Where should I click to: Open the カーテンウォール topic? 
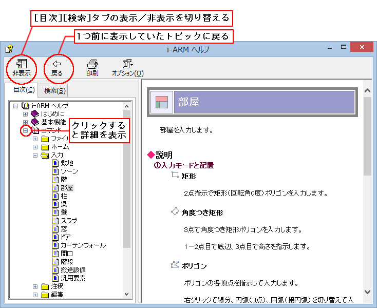point(83,245)
